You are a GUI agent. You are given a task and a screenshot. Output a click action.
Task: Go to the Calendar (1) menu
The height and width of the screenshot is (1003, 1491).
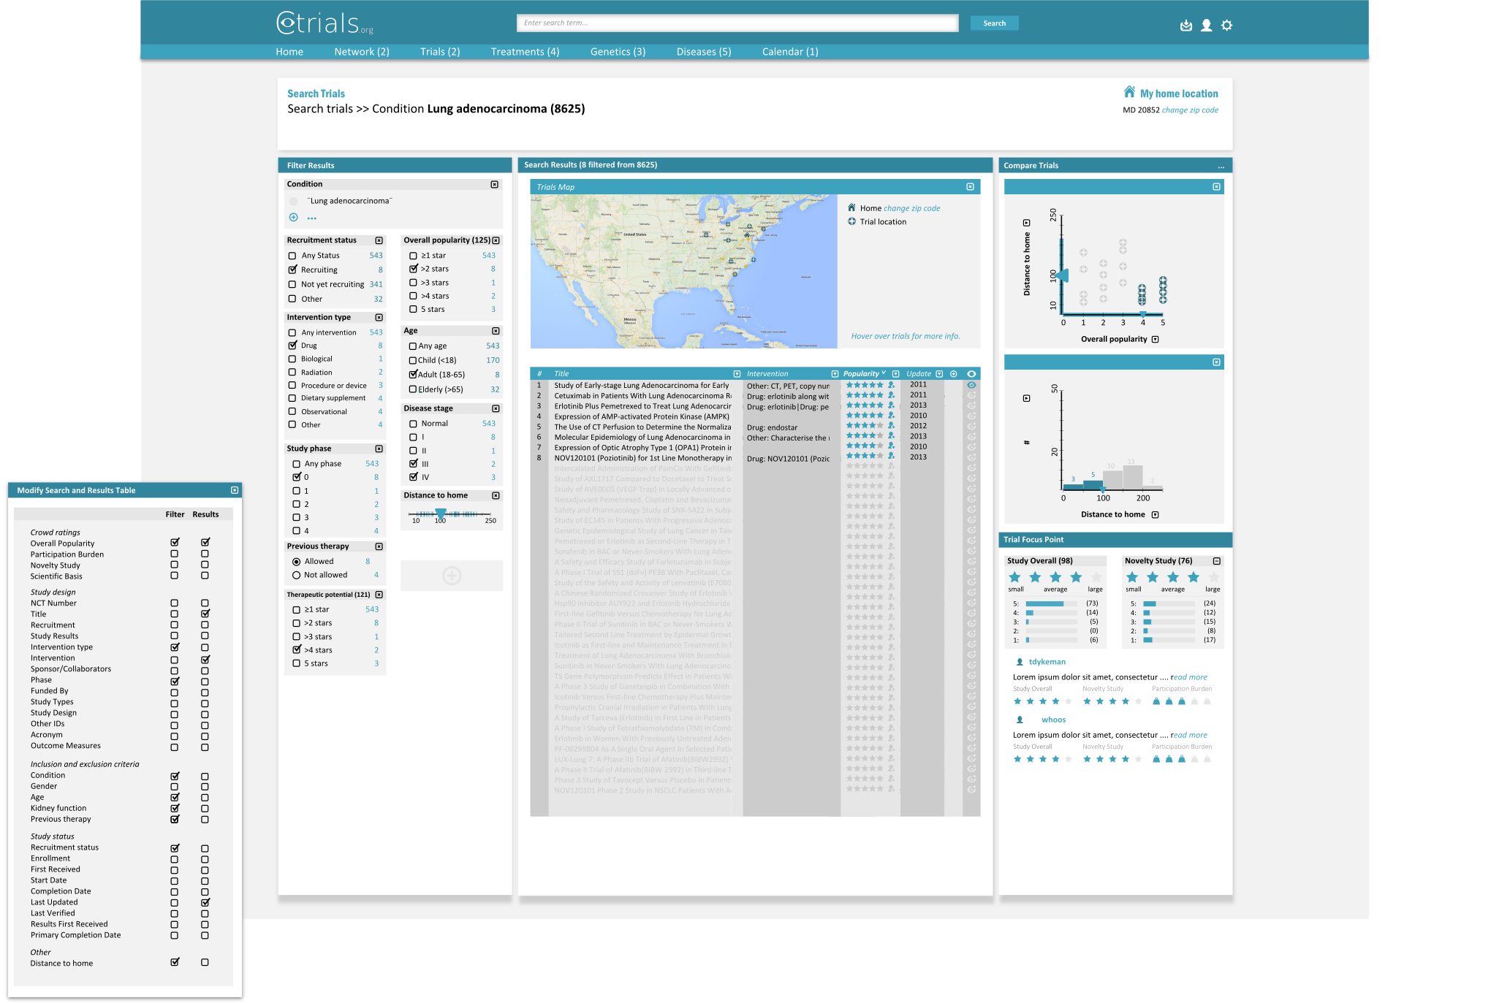(789, 52)
